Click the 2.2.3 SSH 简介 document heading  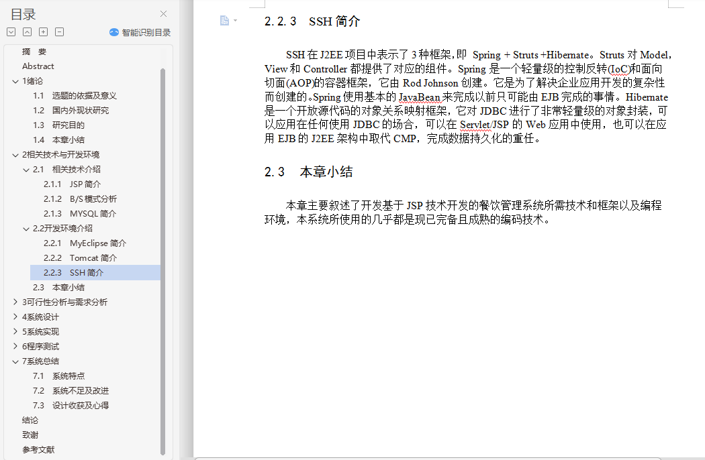tap(312, 21)
